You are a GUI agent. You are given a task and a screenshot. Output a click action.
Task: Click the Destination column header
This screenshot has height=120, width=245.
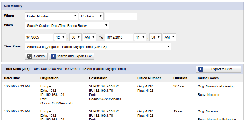(x=98, y=78)
